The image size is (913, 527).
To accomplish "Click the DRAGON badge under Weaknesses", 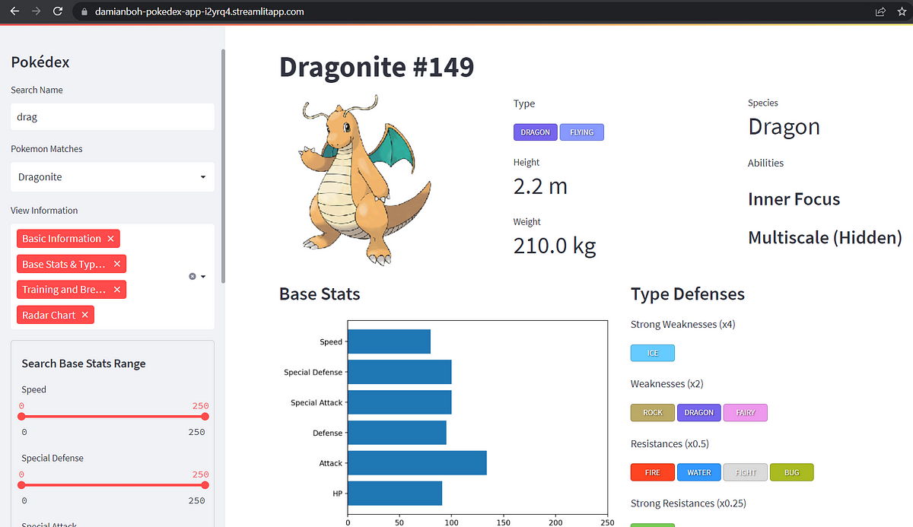I will tap(699, 412).
